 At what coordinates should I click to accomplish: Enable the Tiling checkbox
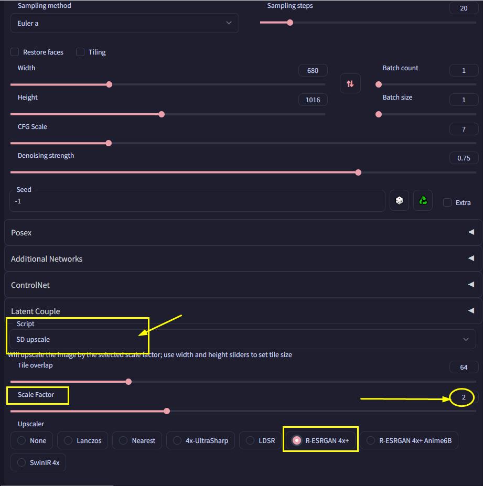click(x=80, y=52)
